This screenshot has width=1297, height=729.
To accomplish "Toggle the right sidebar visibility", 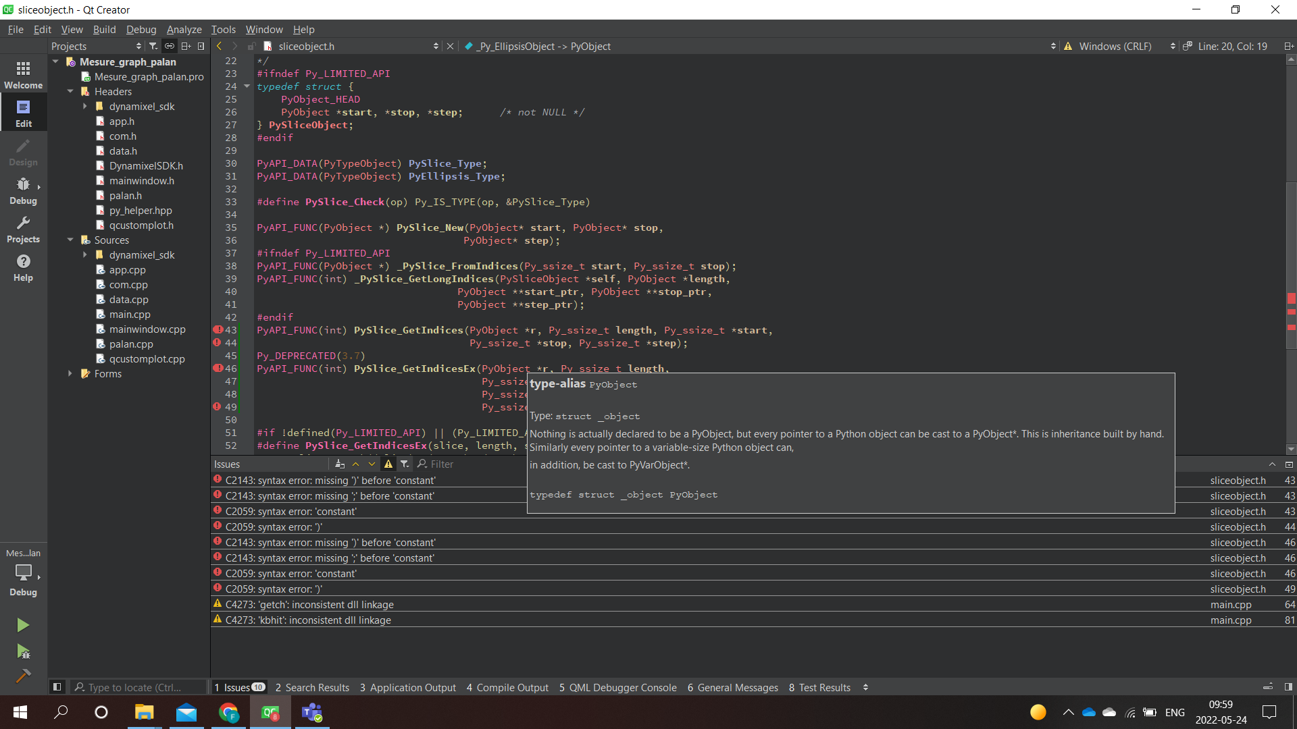I will click(x=1288, y=687).
